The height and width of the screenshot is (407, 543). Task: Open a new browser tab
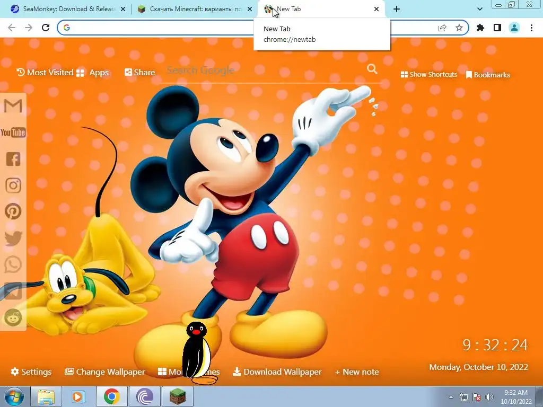pyautogui.click(x=397, y=10)
